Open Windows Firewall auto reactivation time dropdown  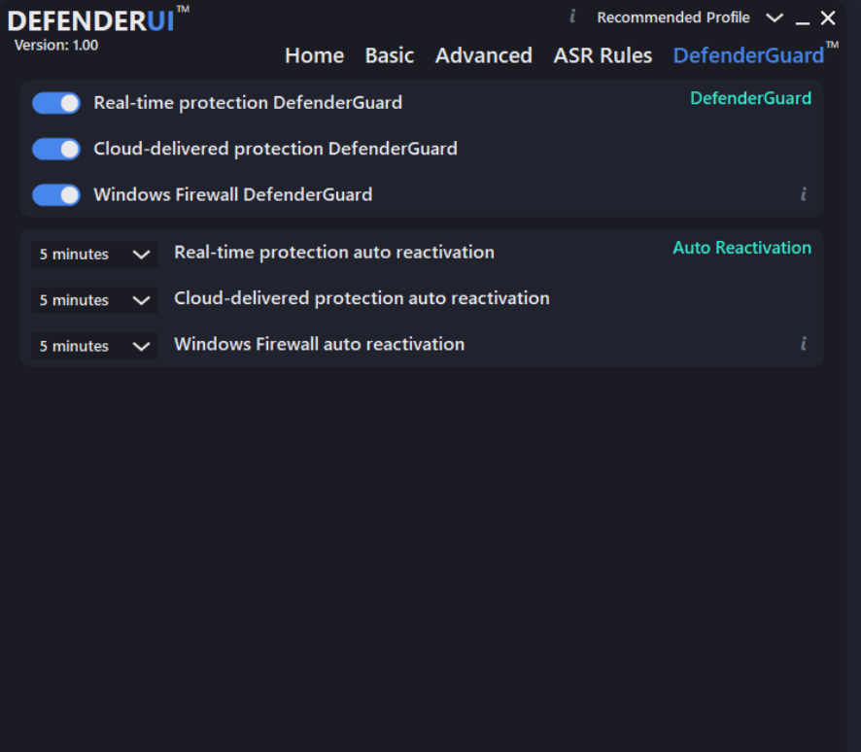(94, 346)
